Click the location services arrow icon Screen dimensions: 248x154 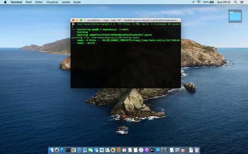[x=193, y=2]
